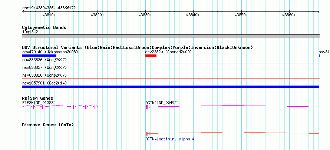Click the ACTN4|actinin, alpha 4 label

click(170, 139)
